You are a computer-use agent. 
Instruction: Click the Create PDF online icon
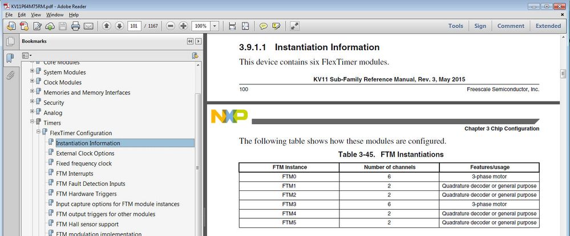[x=25, y=26]
